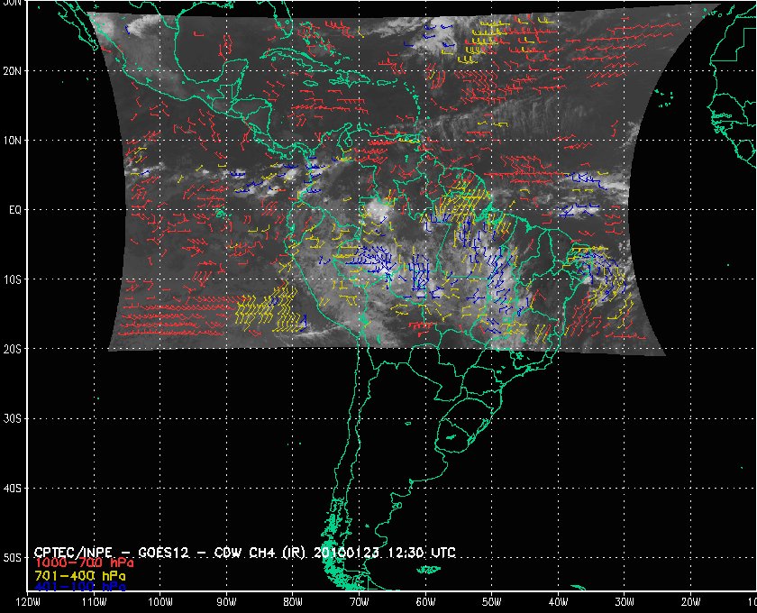Click the 20W longitude label
The width and height of the screenshot is (757, 613).
[690, 601]
